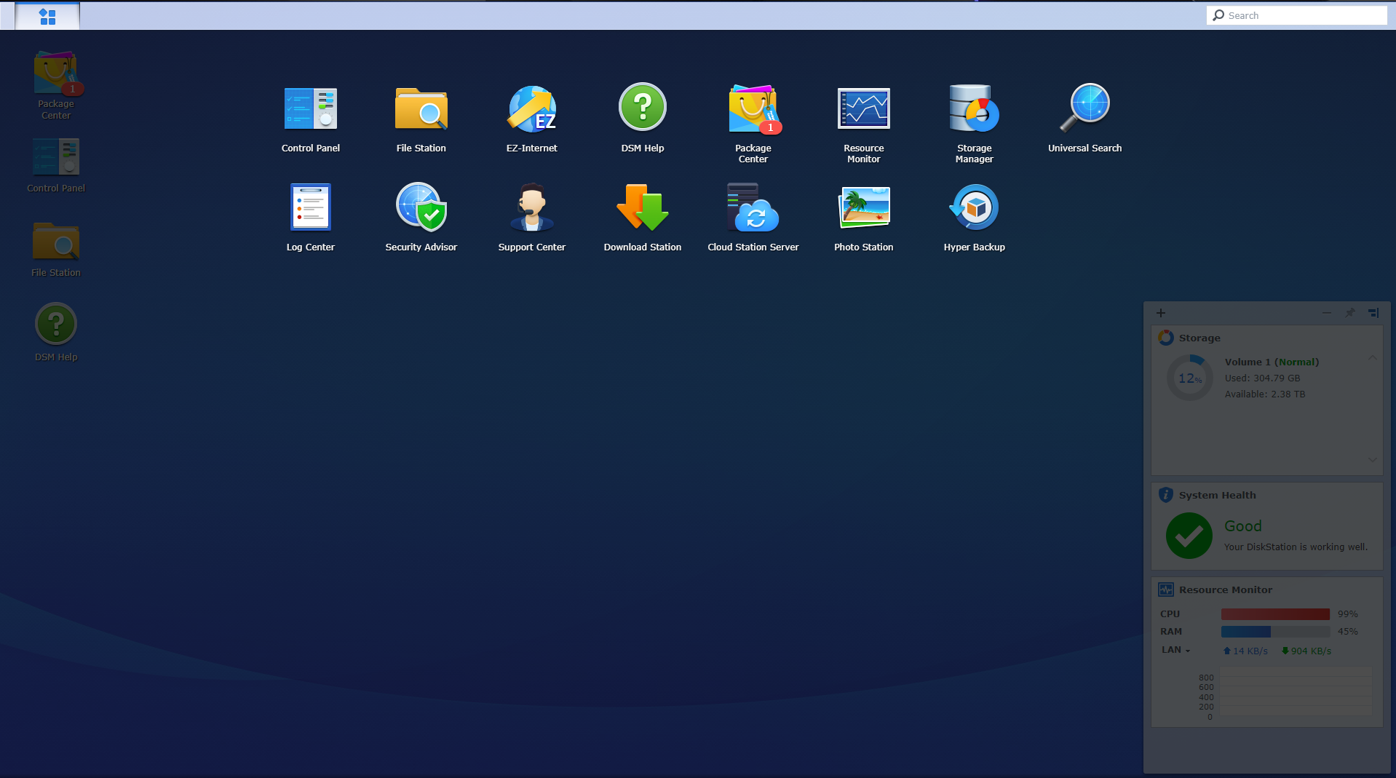Screen dimensions: 1396x778
Task: Click the 'Available: 2.38 TB' text
Action: pyautogui.click(x=1265, y=394)
